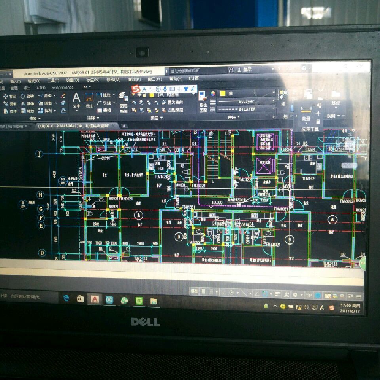Select the Array (阵列) tool
The height and width of the screenshot is (380, 380).
click(45, 111)
